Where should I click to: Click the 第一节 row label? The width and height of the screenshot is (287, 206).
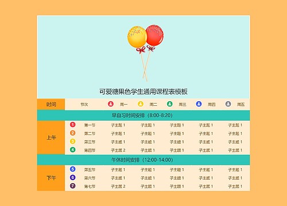[x=90, y=125]
